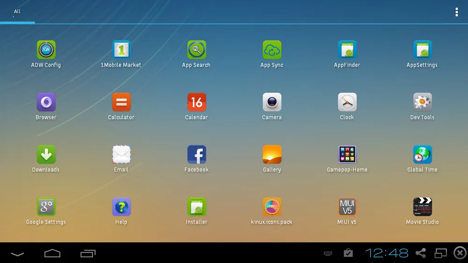Launch AppFinder
This screenshot has width=468, height=263.
[x=347, y=50]
